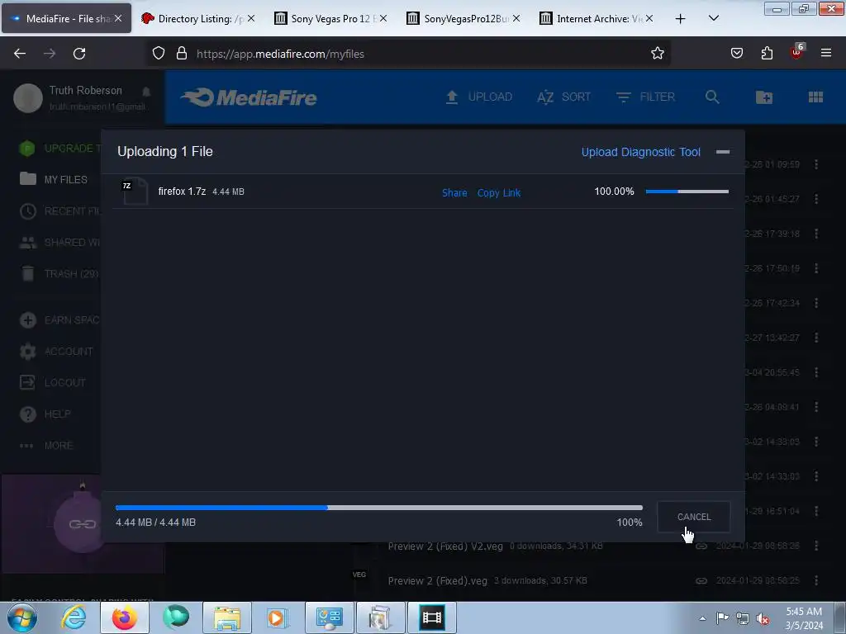
Task: Bookmark this page with the star
Action: tap(657, 54)
